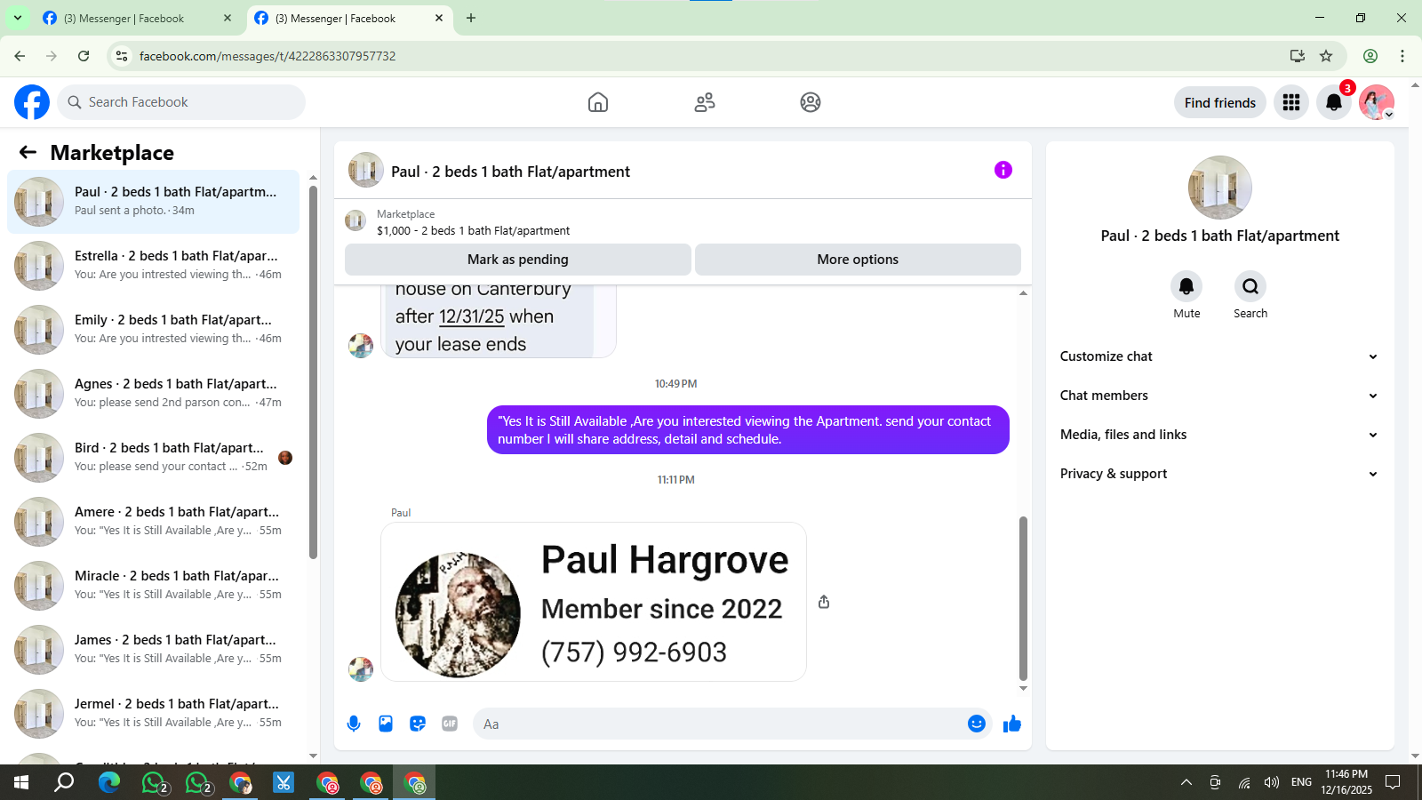This screenshot has height=800, width=1422.
Task: Open Chrome tab search dropdown
Action: pos(18,18)
